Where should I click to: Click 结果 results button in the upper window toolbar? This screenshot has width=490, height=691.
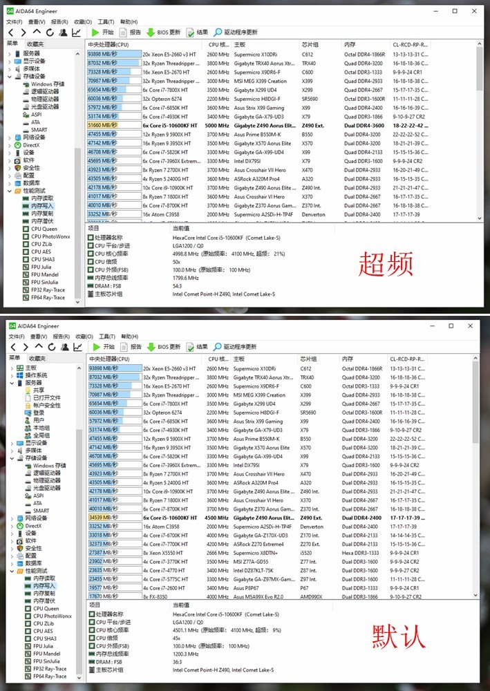[x=198, y=32]
